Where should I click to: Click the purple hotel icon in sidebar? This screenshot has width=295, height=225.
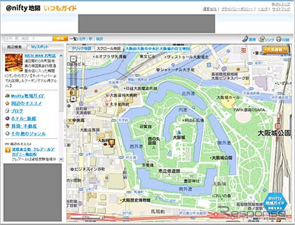[x=7, y=119]
